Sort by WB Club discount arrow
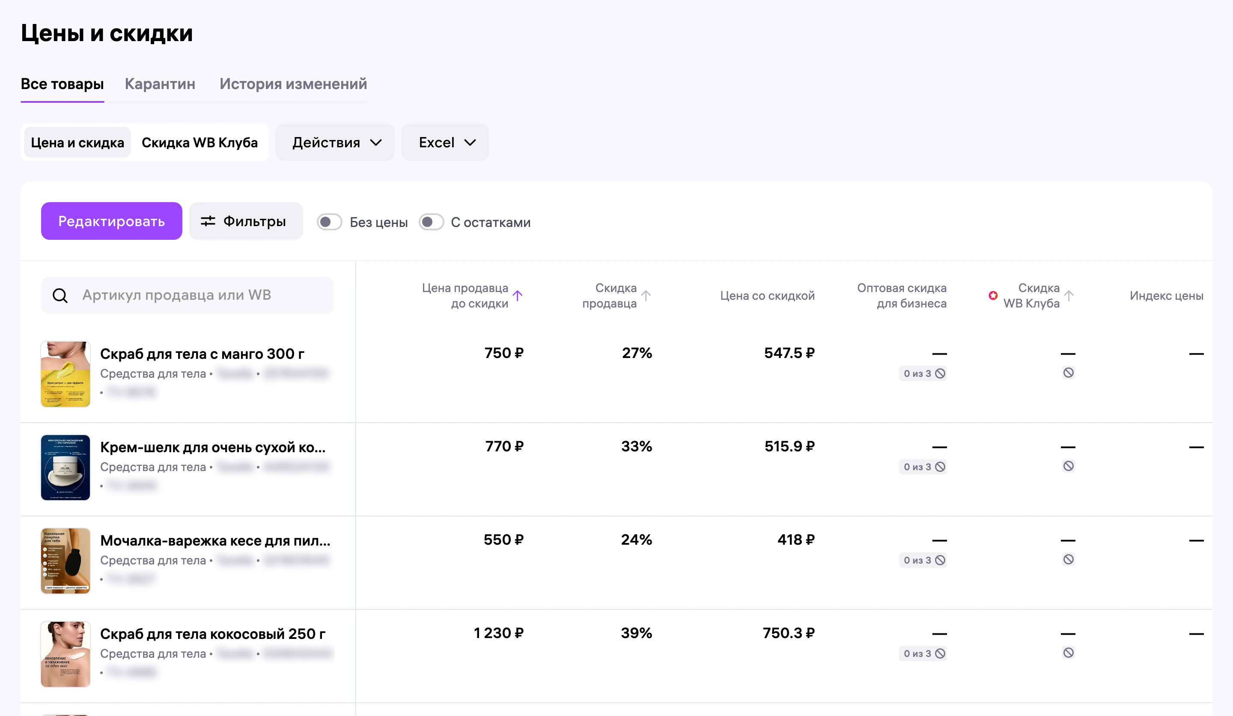This screenshot has height=716, width=1233. pos(1069,295)
